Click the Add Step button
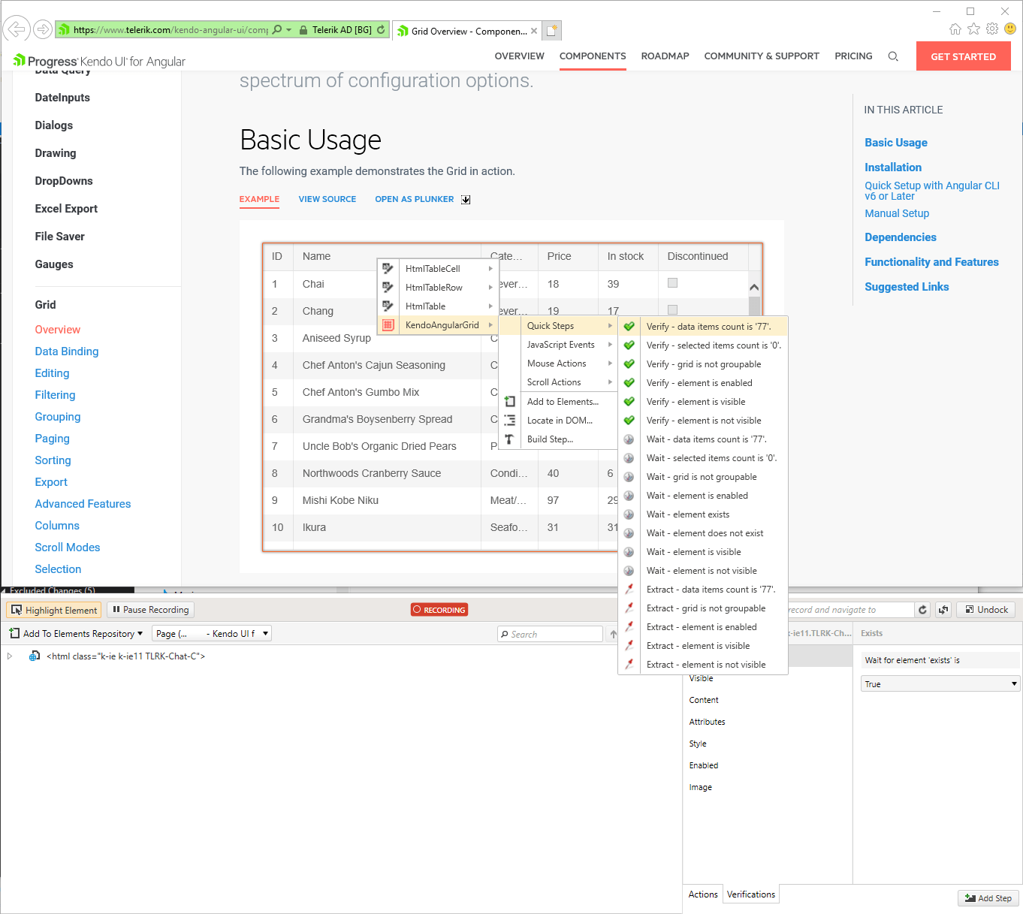1023x914 pixels. pyautogui.click(x=988, y=898)
